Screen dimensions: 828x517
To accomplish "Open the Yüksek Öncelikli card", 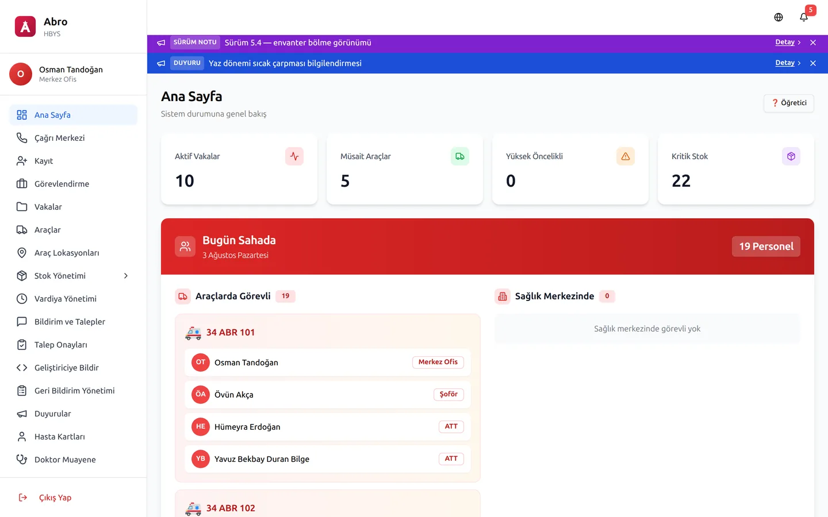I will pos(570,169).
